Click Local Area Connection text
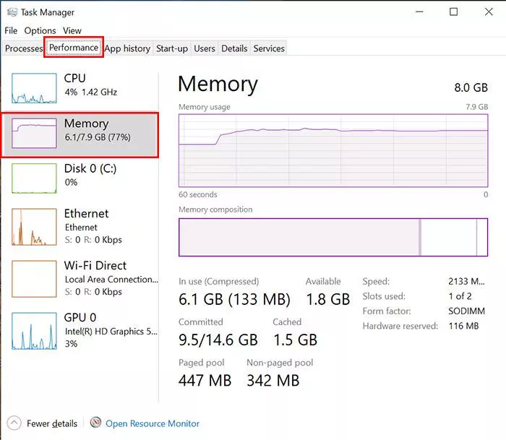Screen dimensions: 506x440 (x=111, y=280)
